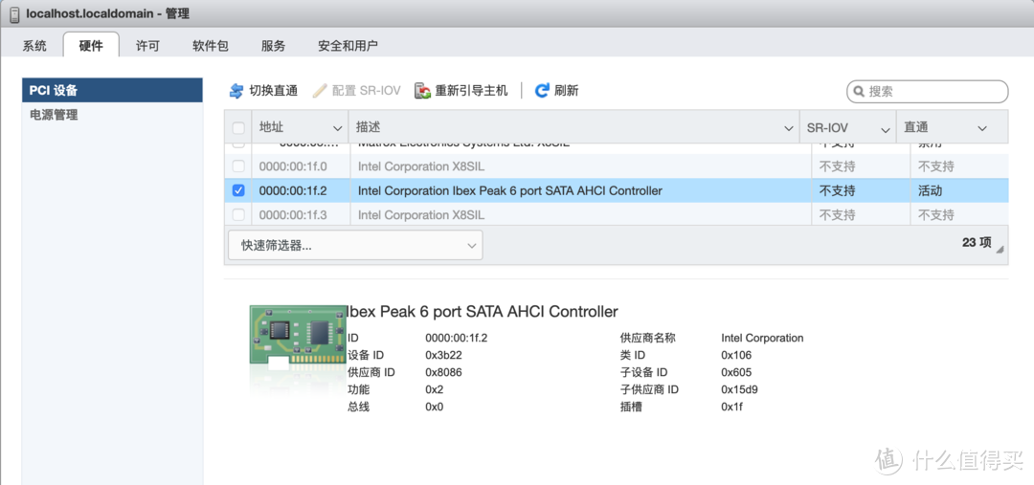Check the 0000:00:1f.3 Intel X8SIL row checkbox

pos(238,215)
